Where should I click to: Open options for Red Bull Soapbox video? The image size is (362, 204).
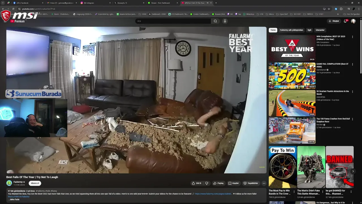pyautogui.click(x=352, y=119)
